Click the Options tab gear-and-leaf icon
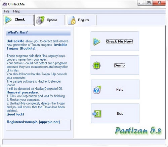The image size is (168, 147). click(x=40, y=20)
